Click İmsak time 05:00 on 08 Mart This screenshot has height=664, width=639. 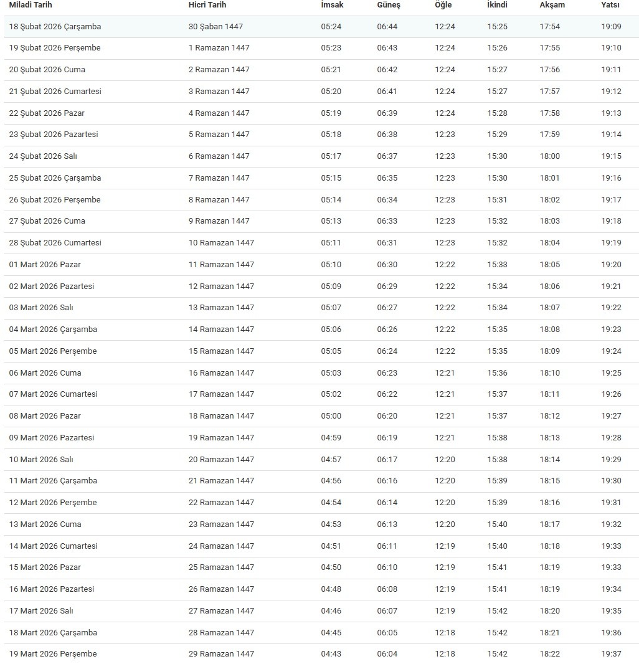tap(331, 416)
